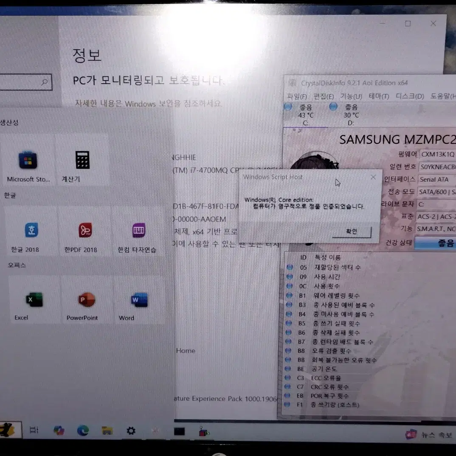Open the black command window taskbar icon

[179, 431]
